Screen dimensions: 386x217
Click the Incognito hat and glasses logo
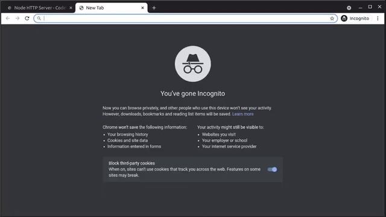coord(193,64)
